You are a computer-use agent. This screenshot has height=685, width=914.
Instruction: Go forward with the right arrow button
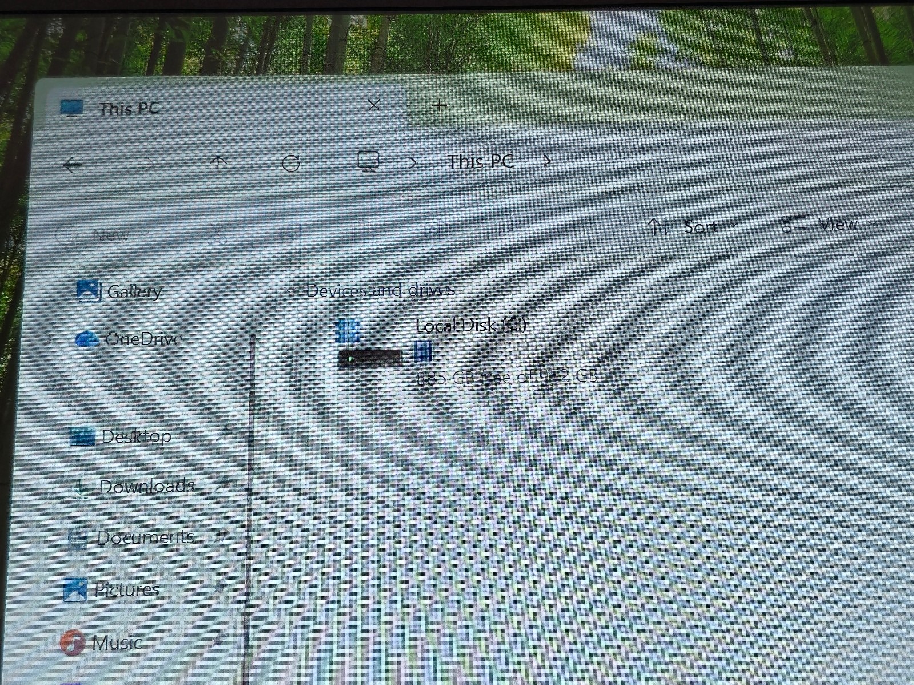[x=146, y=164]
